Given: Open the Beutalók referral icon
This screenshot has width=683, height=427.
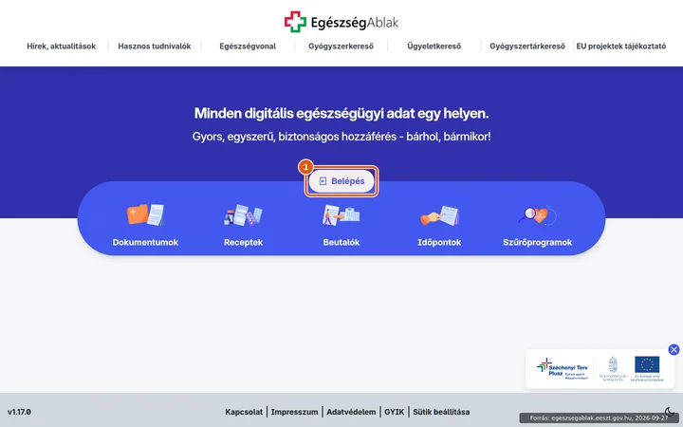Looking at the screenshot, I should coord(341,214).
